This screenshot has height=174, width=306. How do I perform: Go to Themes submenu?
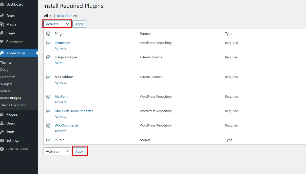(x=6, y=62)
